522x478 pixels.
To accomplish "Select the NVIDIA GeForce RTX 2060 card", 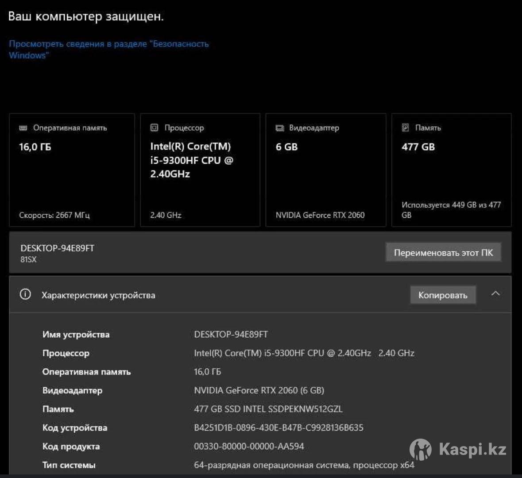I will click(x=325, y=170).
